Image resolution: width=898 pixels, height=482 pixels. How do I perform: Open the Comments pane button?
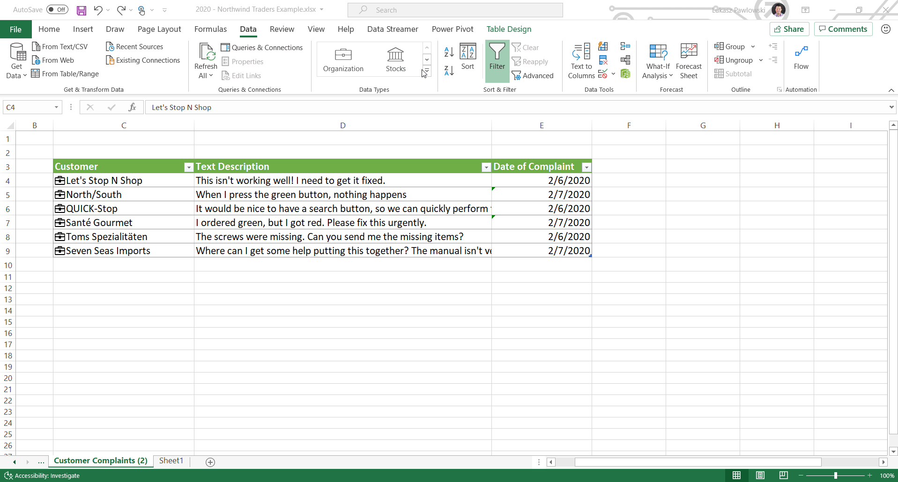pyautogui.click(x=843, y=29)
